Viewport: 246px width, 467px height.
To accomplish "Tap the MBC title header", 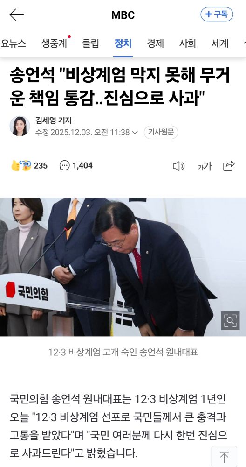I will pos(123,15).
